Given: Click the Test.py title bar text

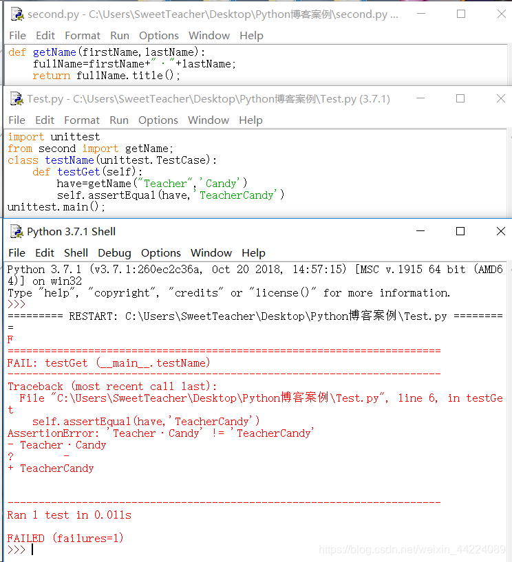Looking at the screenshot, I should (209, 99).
